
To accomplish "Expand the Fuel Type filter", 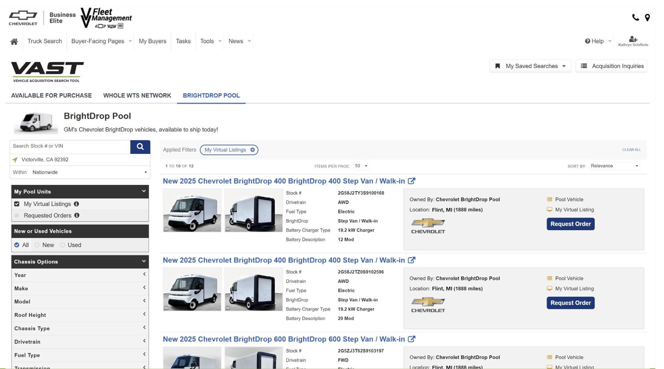I will click(80, 355).
